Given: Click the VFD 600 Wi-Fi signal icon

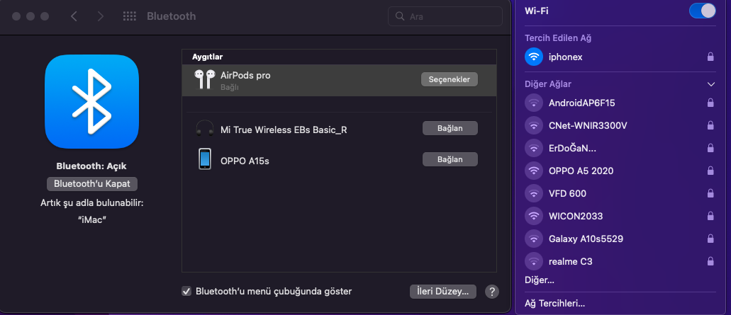Looking at the screenshot, I should 534,193.
